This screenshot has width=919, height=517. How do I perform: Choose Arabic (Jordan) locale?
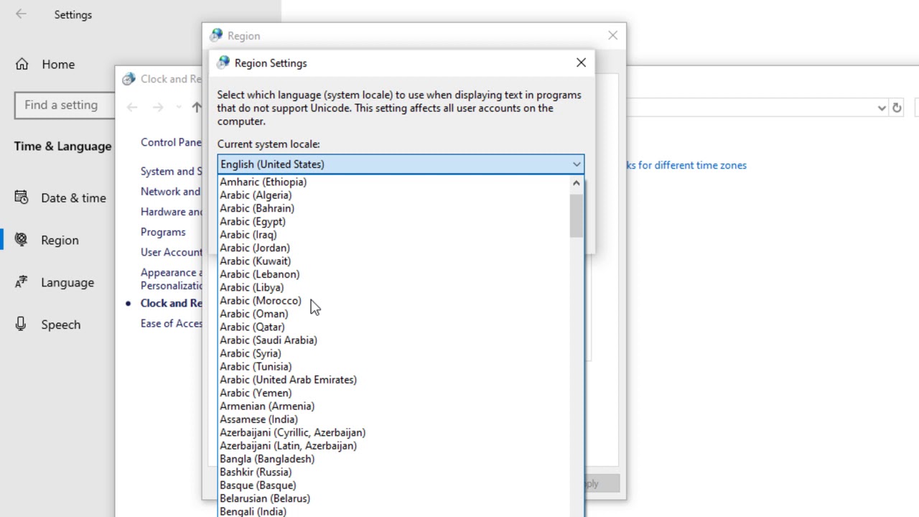pos(393,248)
